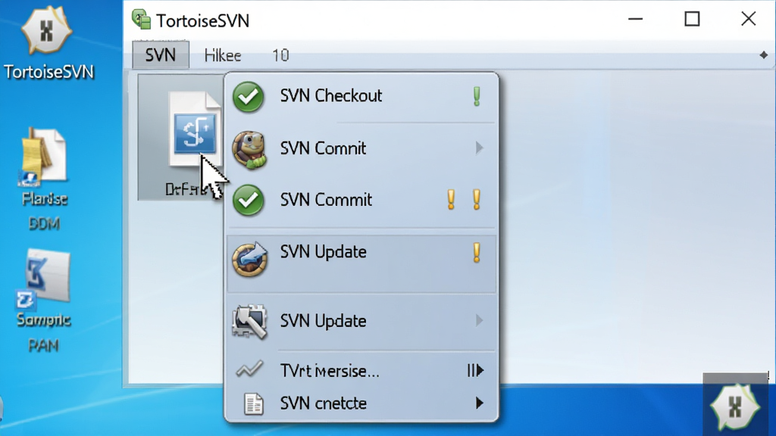Switch to the 10 tab
776x436 pixels.
[280, 55]
